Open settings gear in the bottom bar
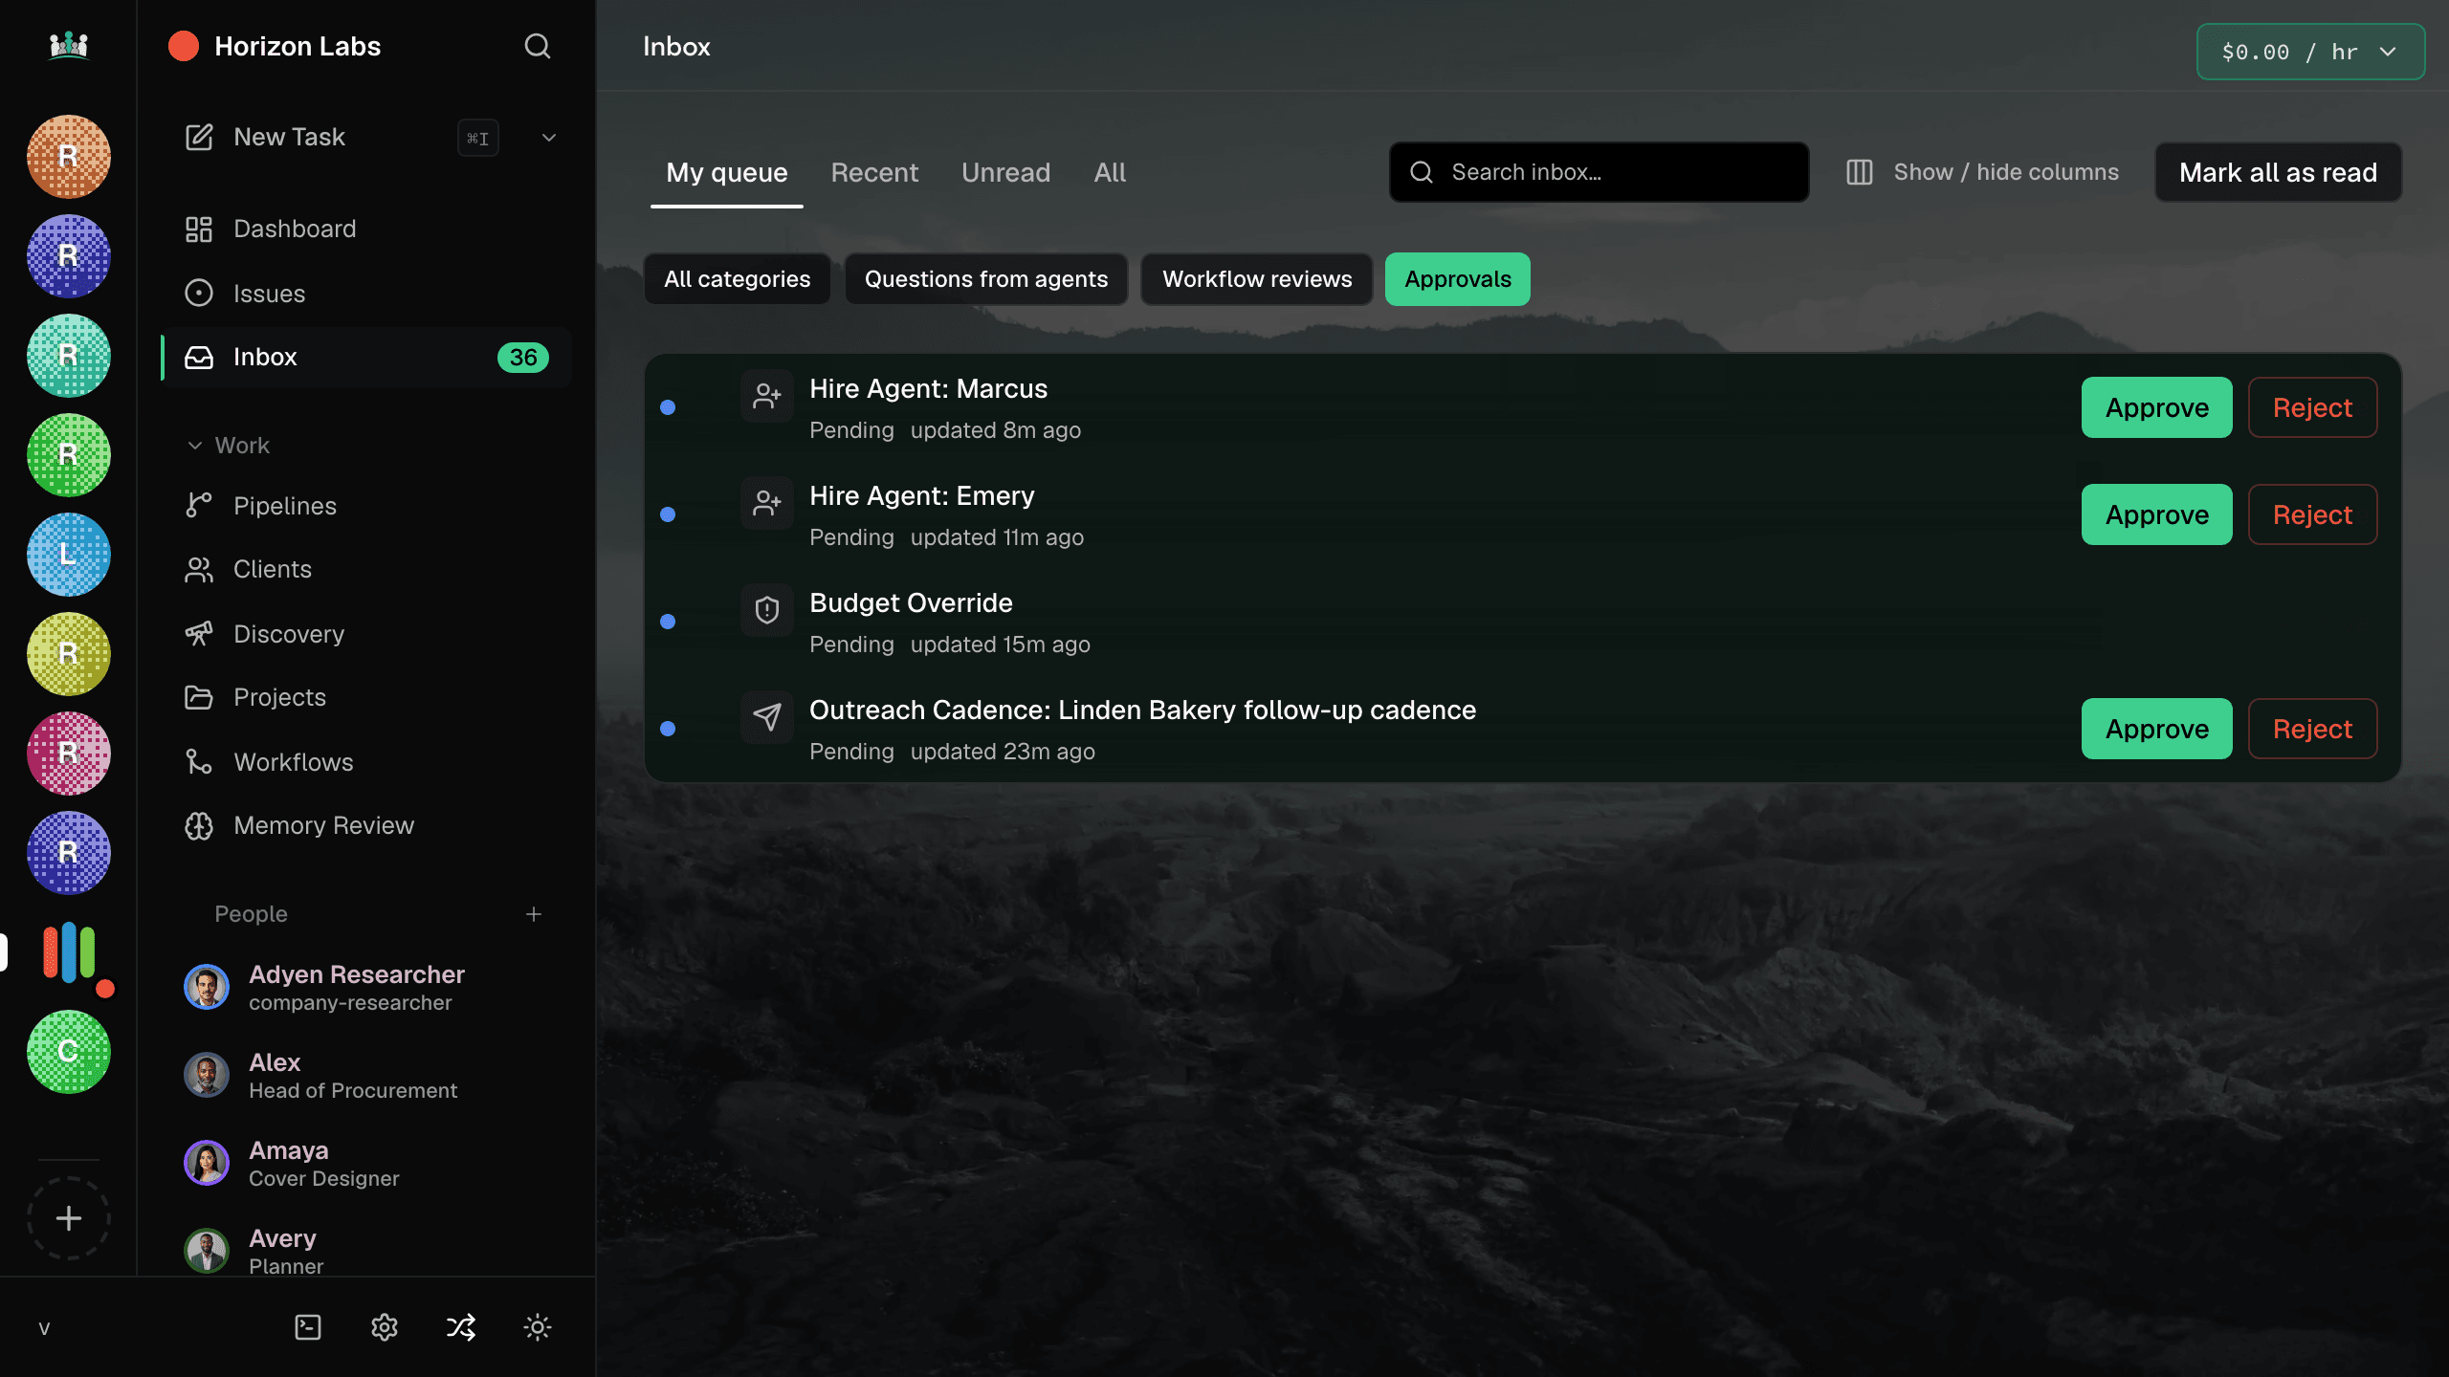 385,1327
